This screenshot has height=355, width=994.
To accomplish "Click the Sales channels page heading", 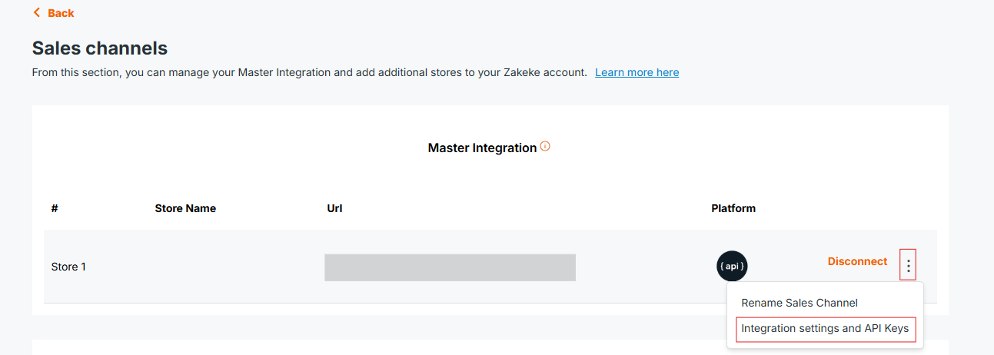I will pos(100,48).
